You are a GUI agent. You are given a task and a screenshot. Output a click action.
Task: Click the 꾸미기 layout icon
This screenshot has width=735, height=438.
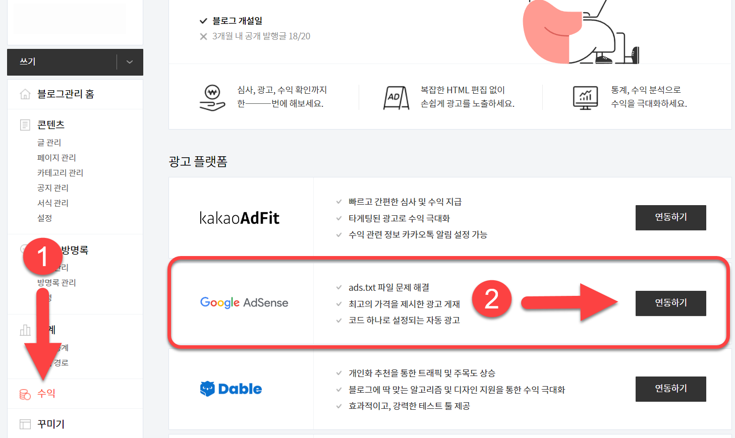coord(25,424)
